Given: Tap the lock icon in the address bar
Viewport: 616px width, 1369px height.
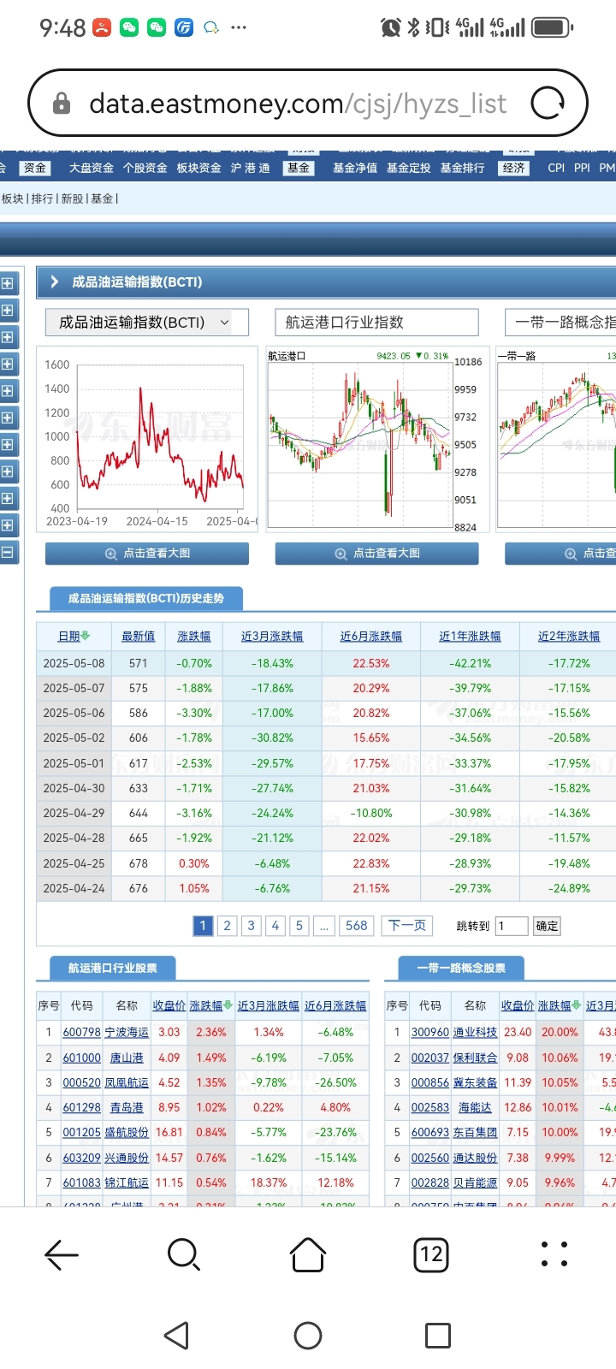Looking at the screenshot, I should coord(62,104).
